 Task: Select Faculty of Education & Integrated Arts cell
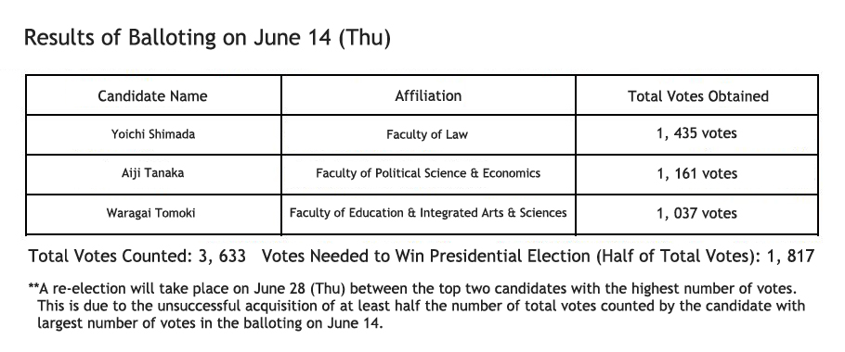pyautogui.click(x=428, y=213)
